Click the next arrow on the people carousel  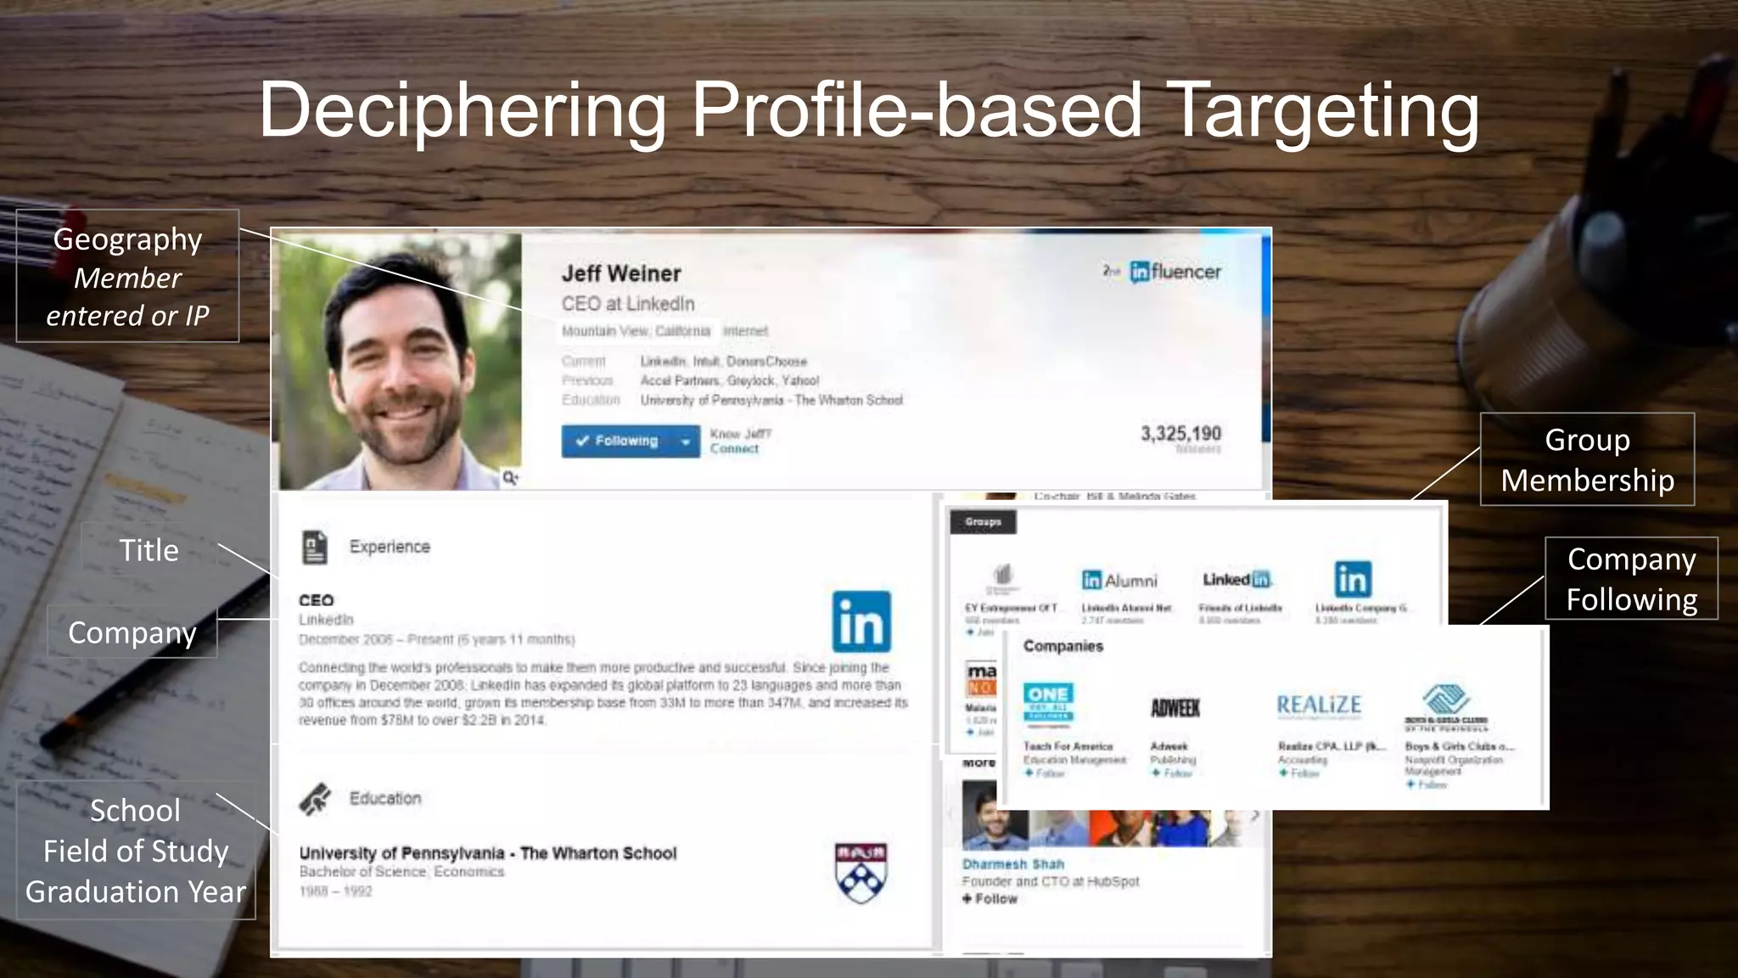pyautogui.click(x=1254, y=816)
